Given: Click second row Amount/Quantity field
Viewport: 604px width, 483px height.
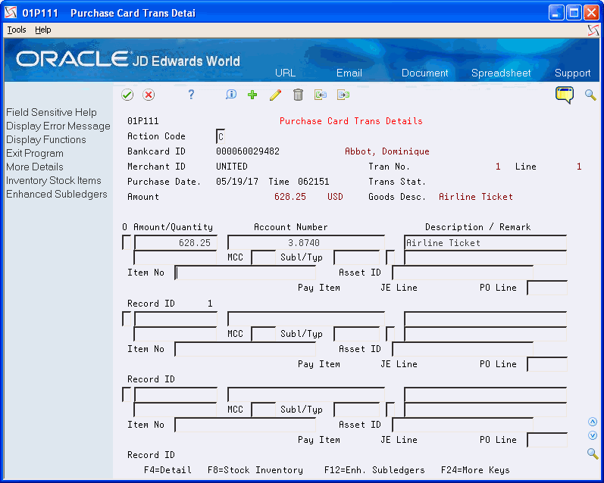Looking at the screenshot, I should coord(175,319).
